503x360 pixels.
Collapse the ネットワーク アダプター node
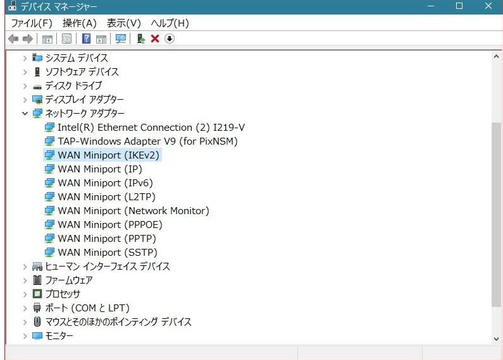25,114
